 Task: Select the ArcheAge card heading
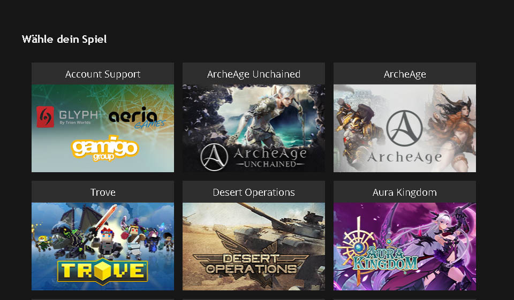[x=405, y=74]
